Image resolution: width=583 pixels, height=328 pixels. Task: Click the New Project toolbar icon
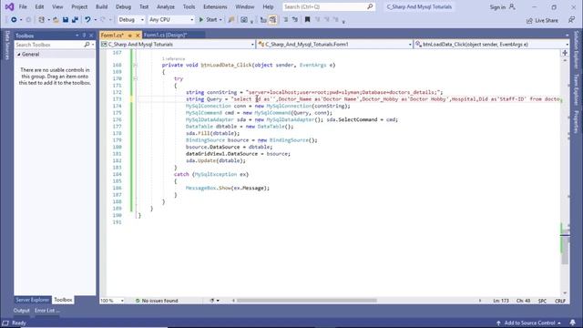point(41,20)
